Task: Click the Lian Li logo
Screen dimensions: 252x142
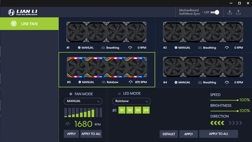Action: coord(23,12)
